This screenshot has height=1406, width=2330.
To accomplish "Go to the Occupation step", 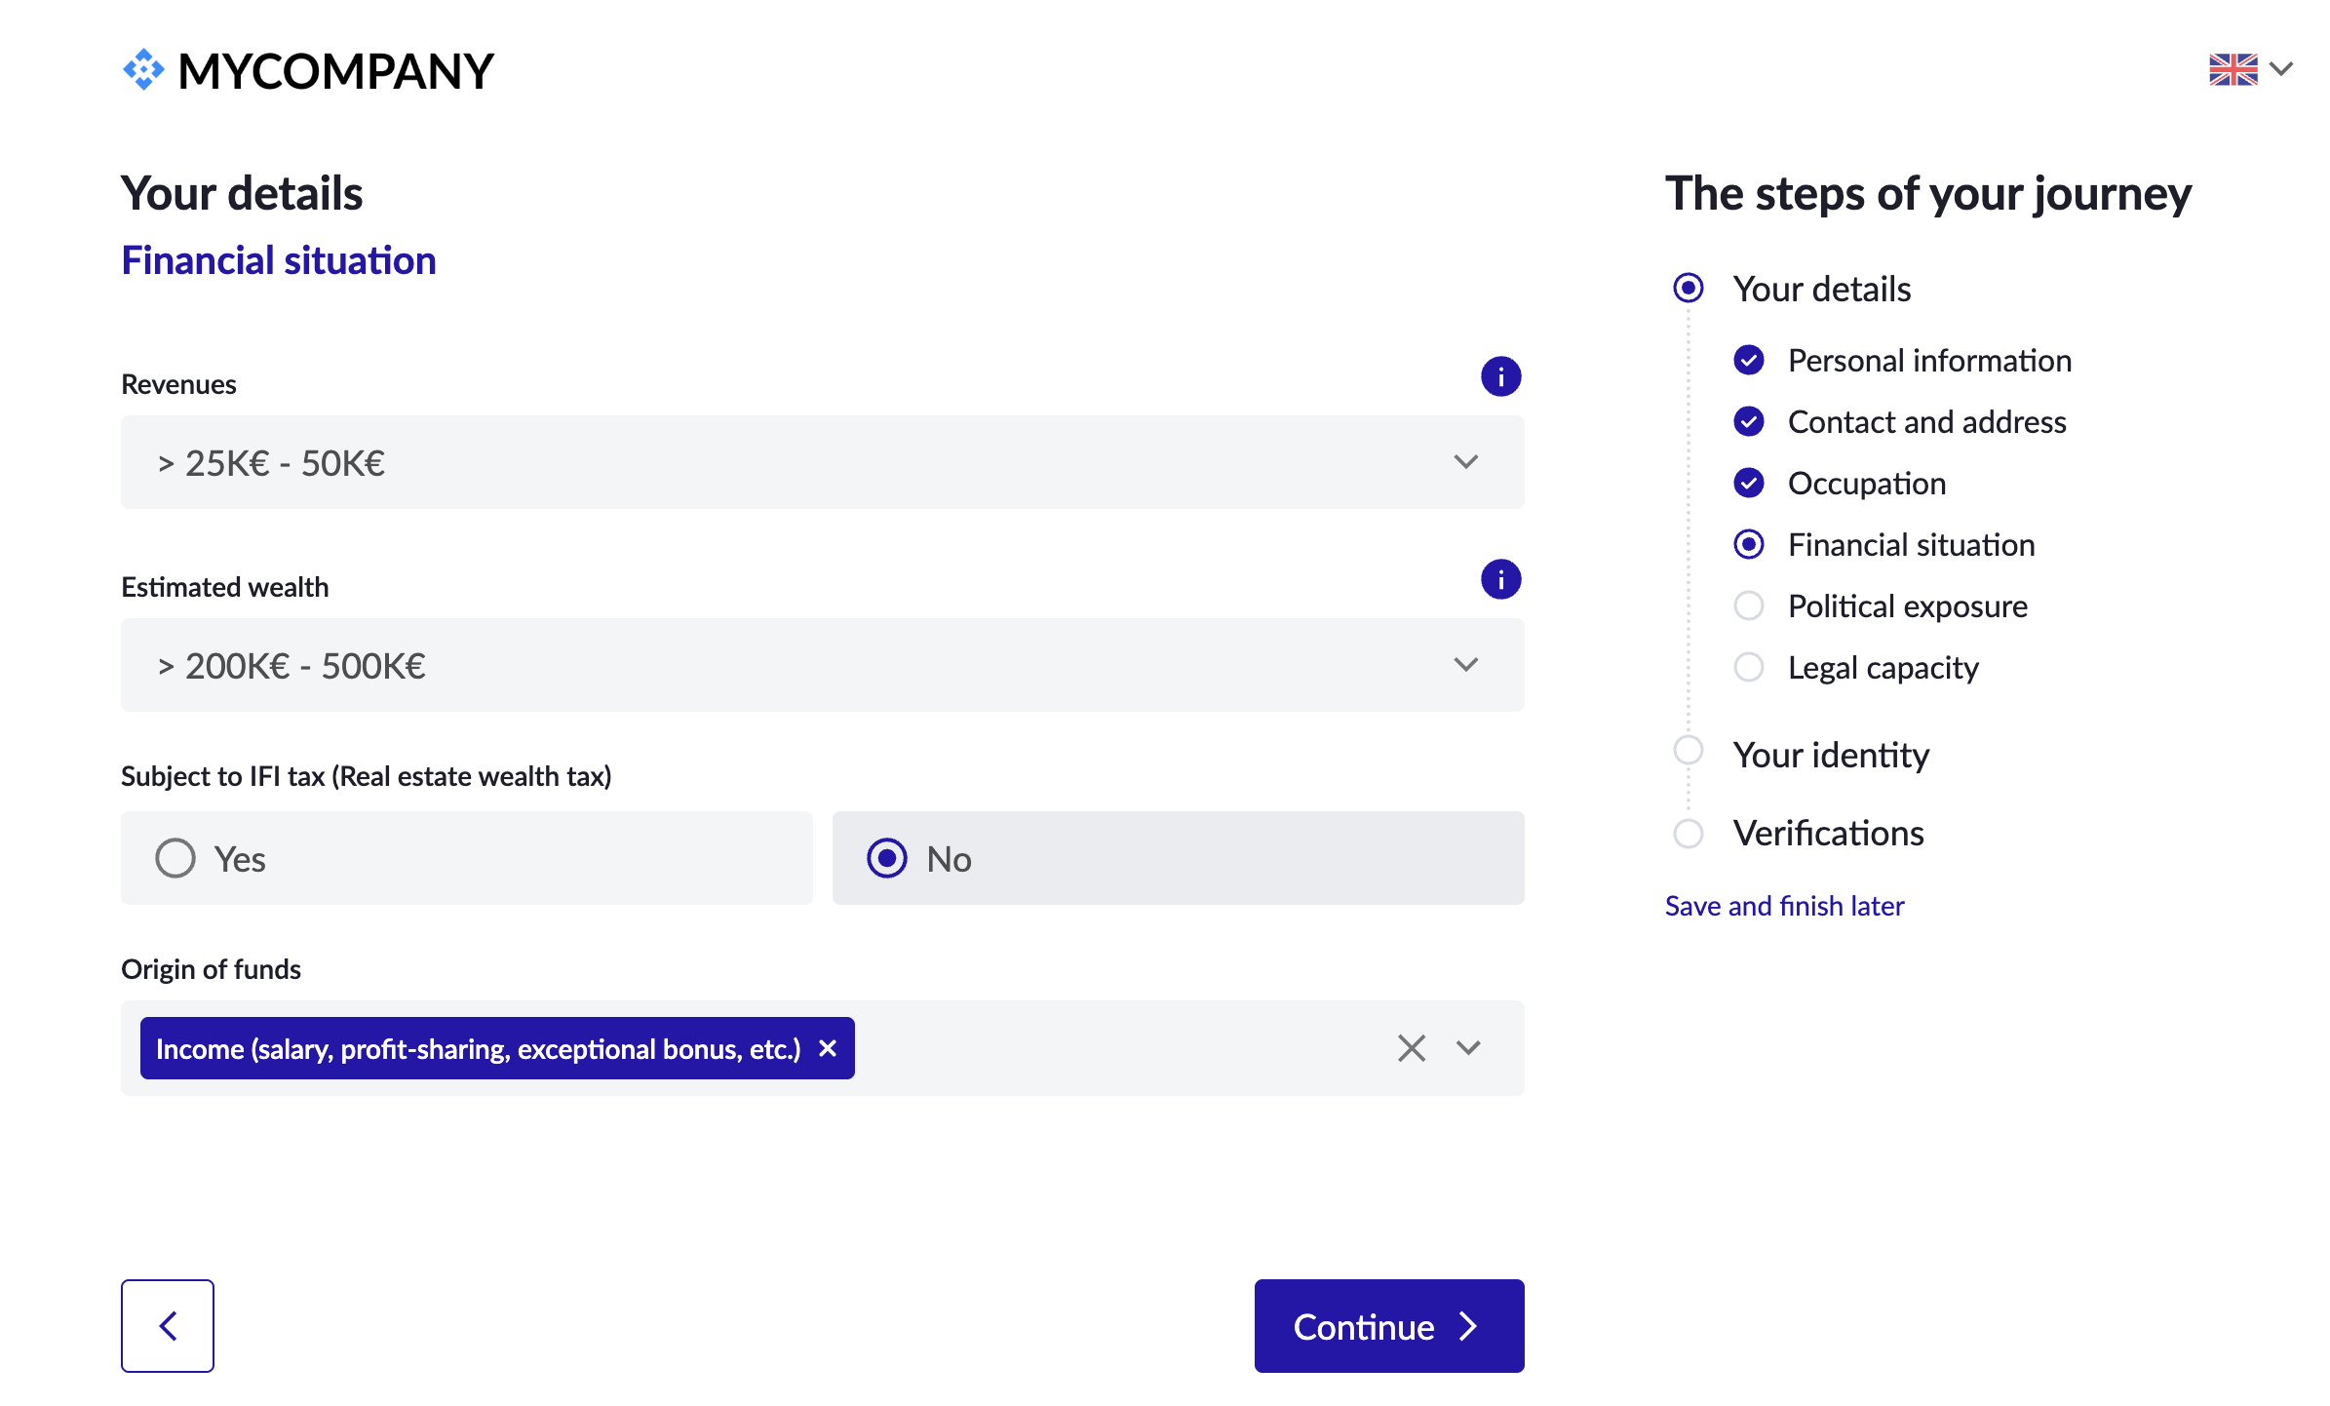I will point(1866,484).
